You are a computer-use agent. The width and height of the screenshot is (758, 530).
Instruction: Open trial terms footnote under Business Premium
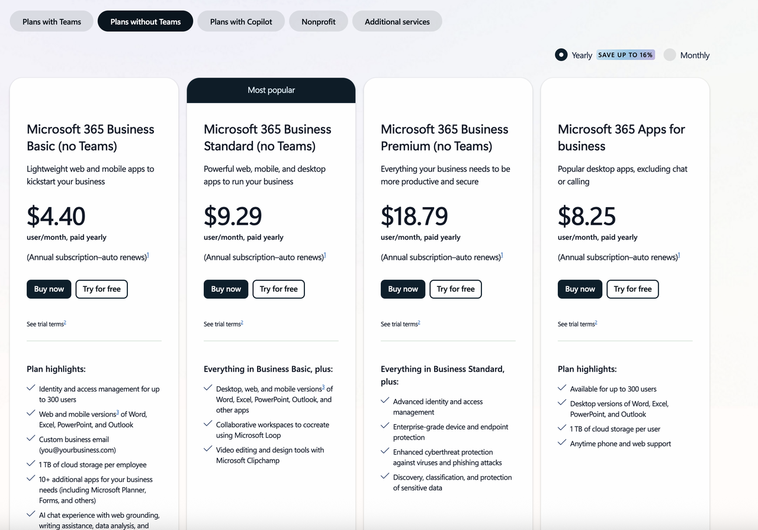419,323
